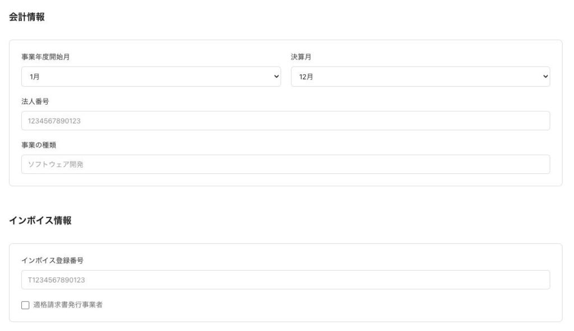This screenshot has height=331, width=574.
Task: Enable the 適格請求書発行事業者 checkbox
Action: click(25, 305)
